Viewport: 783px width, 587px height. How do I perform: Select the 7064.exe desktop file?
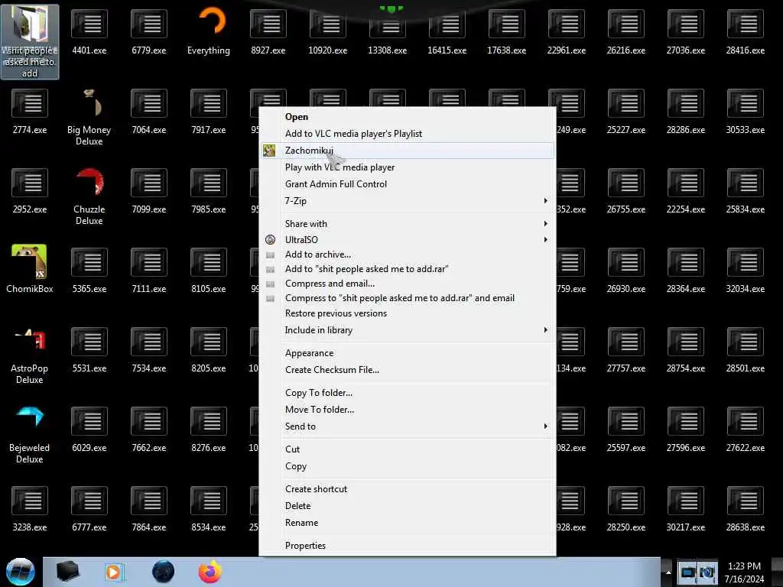click(x=149, y=110)
